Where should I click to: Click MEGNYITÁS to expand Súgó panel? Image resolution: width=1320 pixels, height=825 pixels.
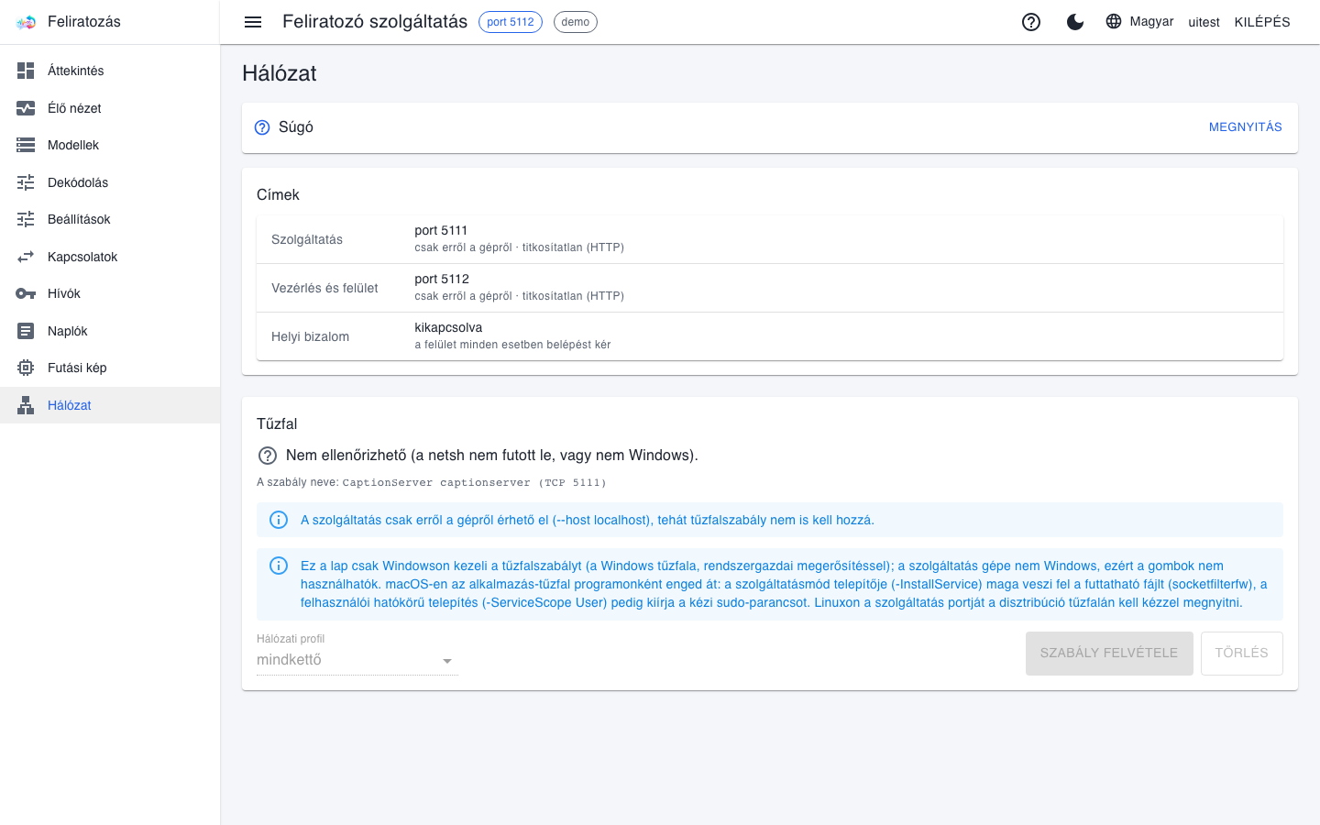[x=1245, y=127]
